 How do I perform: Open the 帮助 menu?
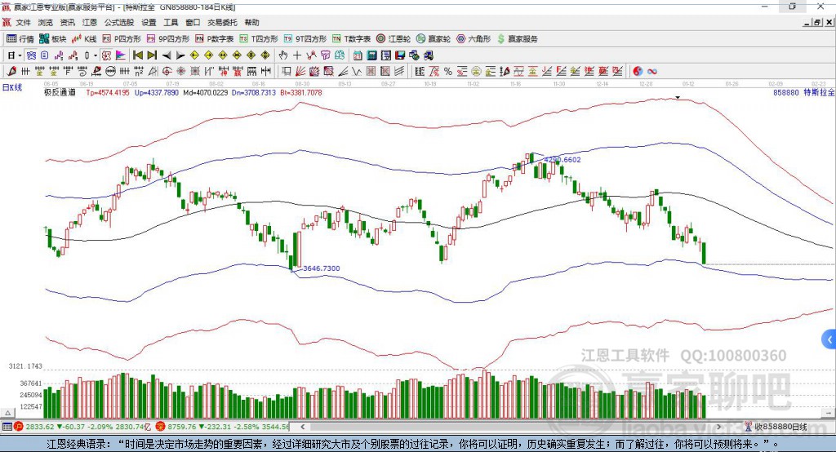click(x=251, y=22)
